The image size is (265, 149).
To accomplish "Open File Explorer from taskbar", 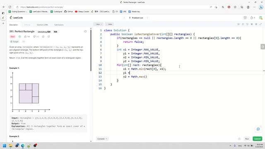I will (x=11, y=146).
